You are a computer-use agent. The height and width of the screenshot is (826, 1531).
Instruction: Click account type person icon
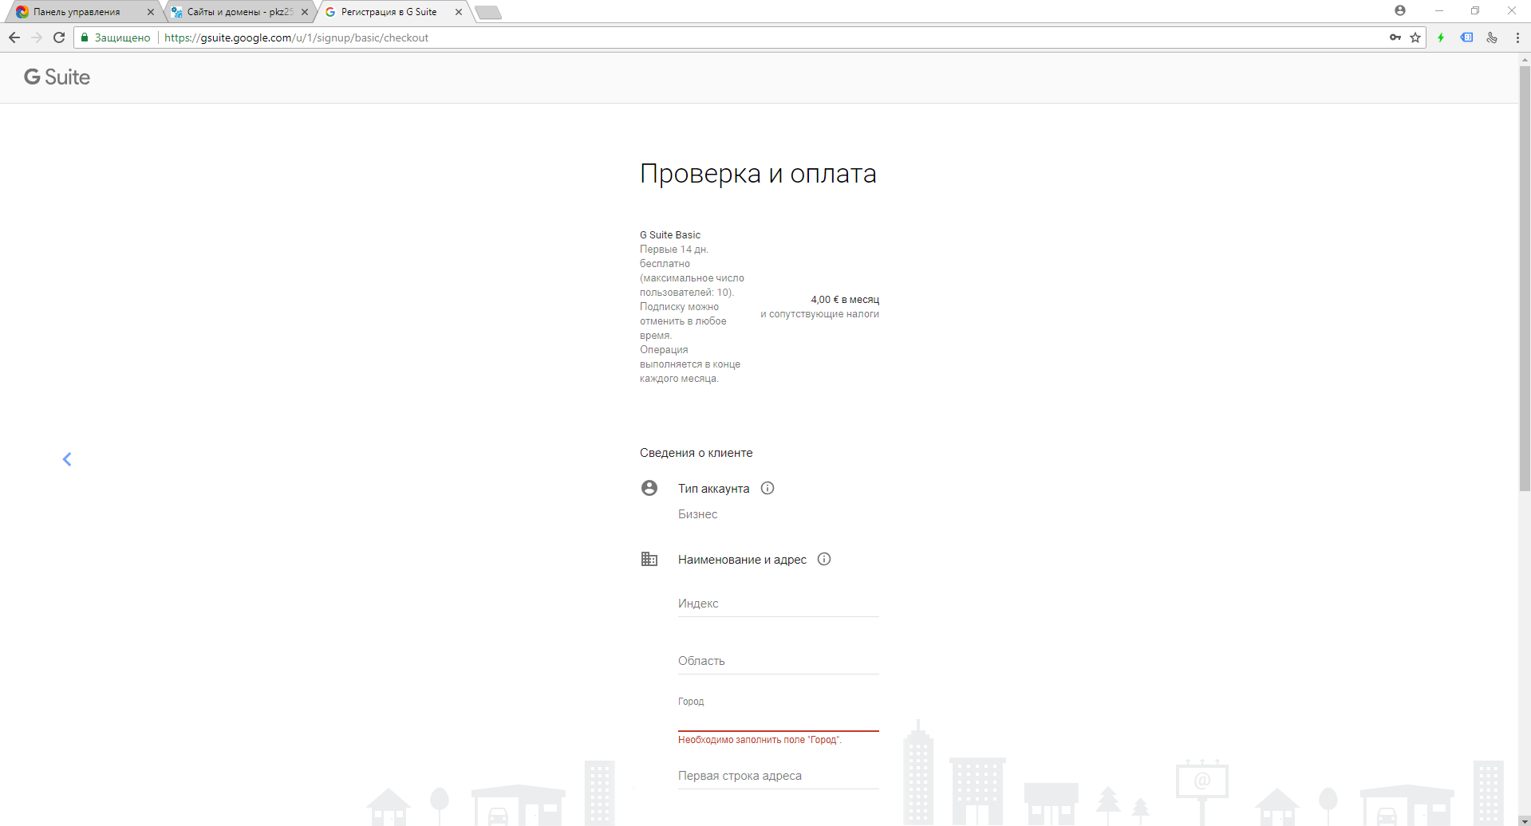[x=649, y=488]
